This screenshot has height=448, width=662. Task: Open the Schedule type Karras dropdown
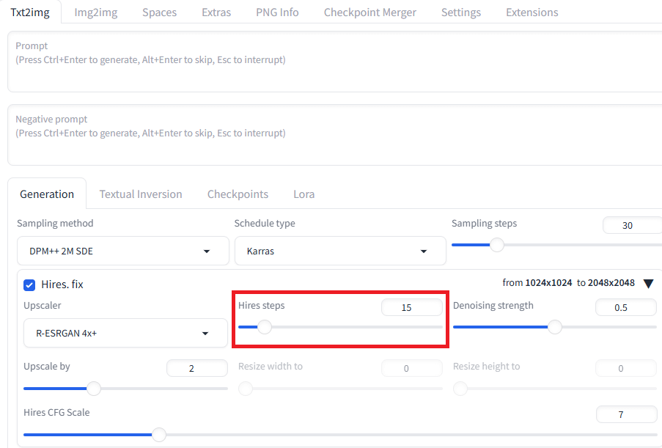coord(340,251)
